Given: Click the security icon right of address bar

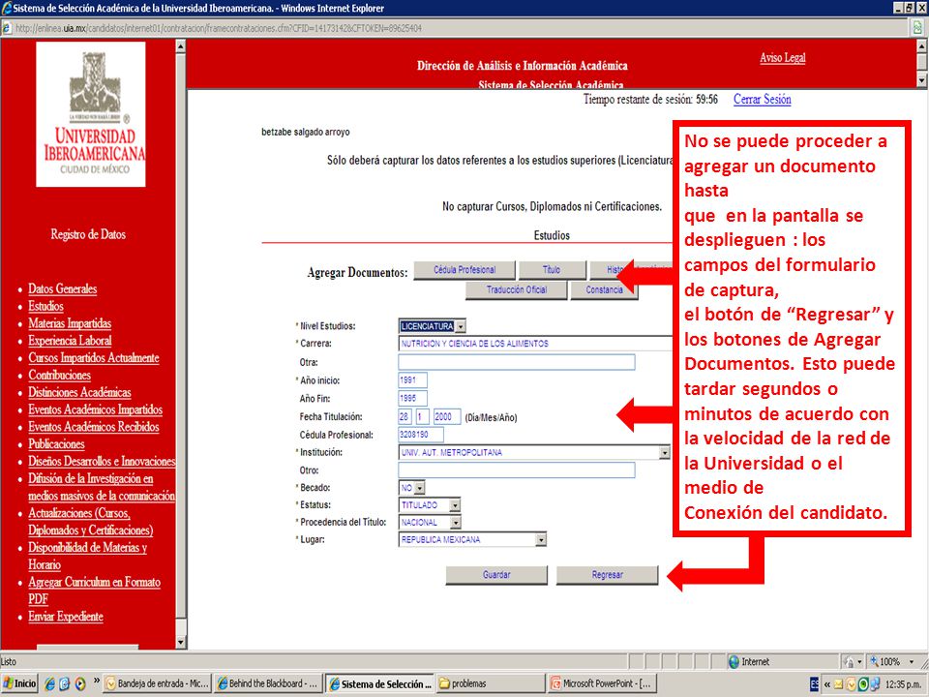Looking at the screenshot, I should click(x=917, y=28).
